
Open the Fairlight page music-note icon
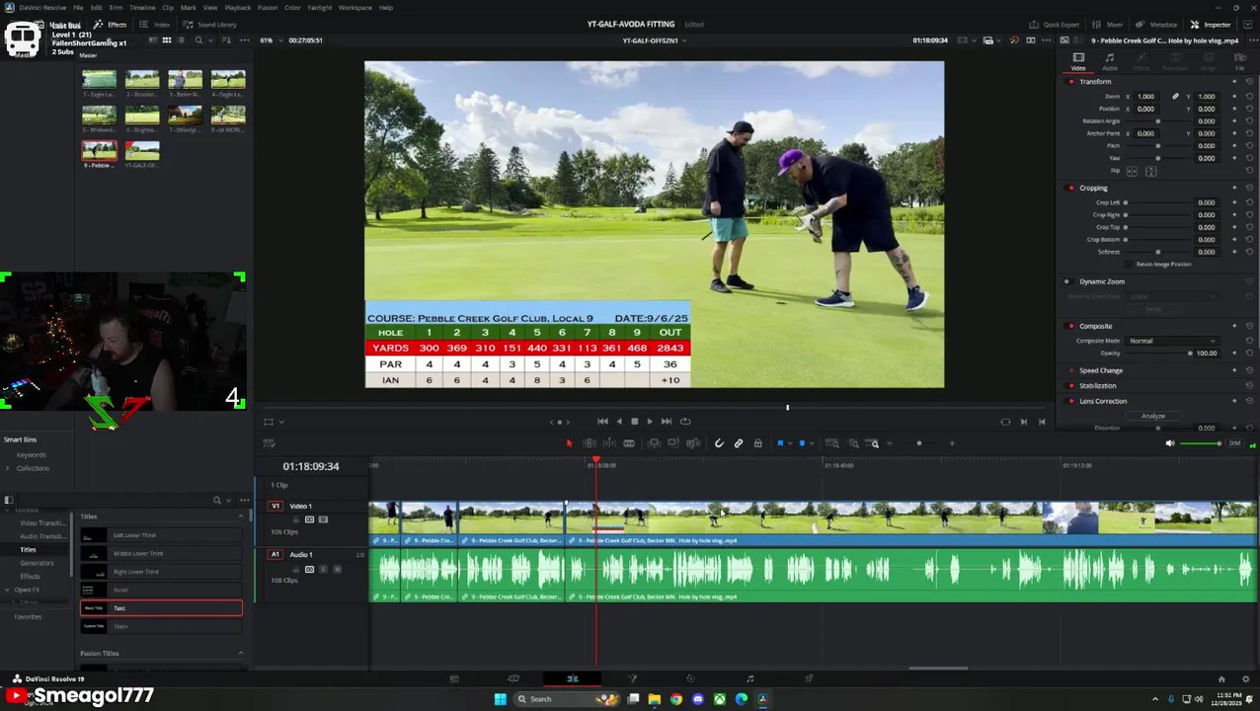749,678
